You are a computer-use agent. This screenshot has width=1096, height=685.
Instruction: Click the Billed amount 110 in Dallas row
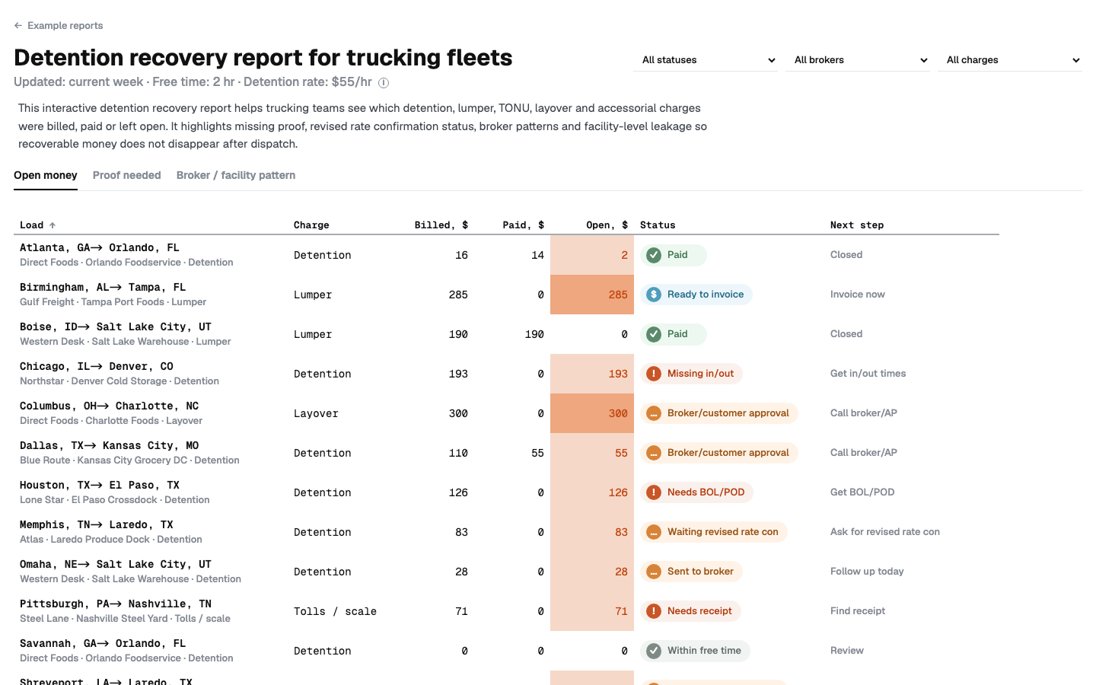pos(458,454)
